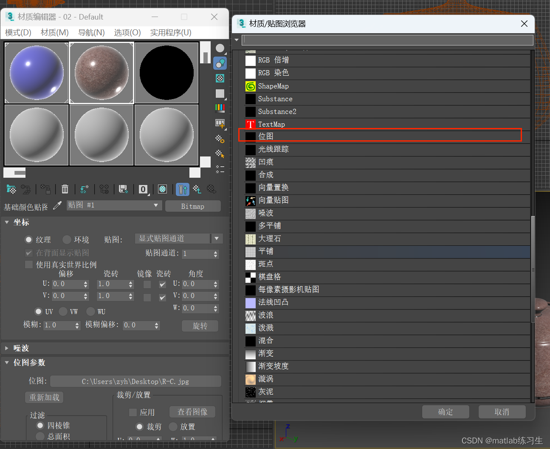
Task: Toggle the Backlight icon
Action: 220,63
